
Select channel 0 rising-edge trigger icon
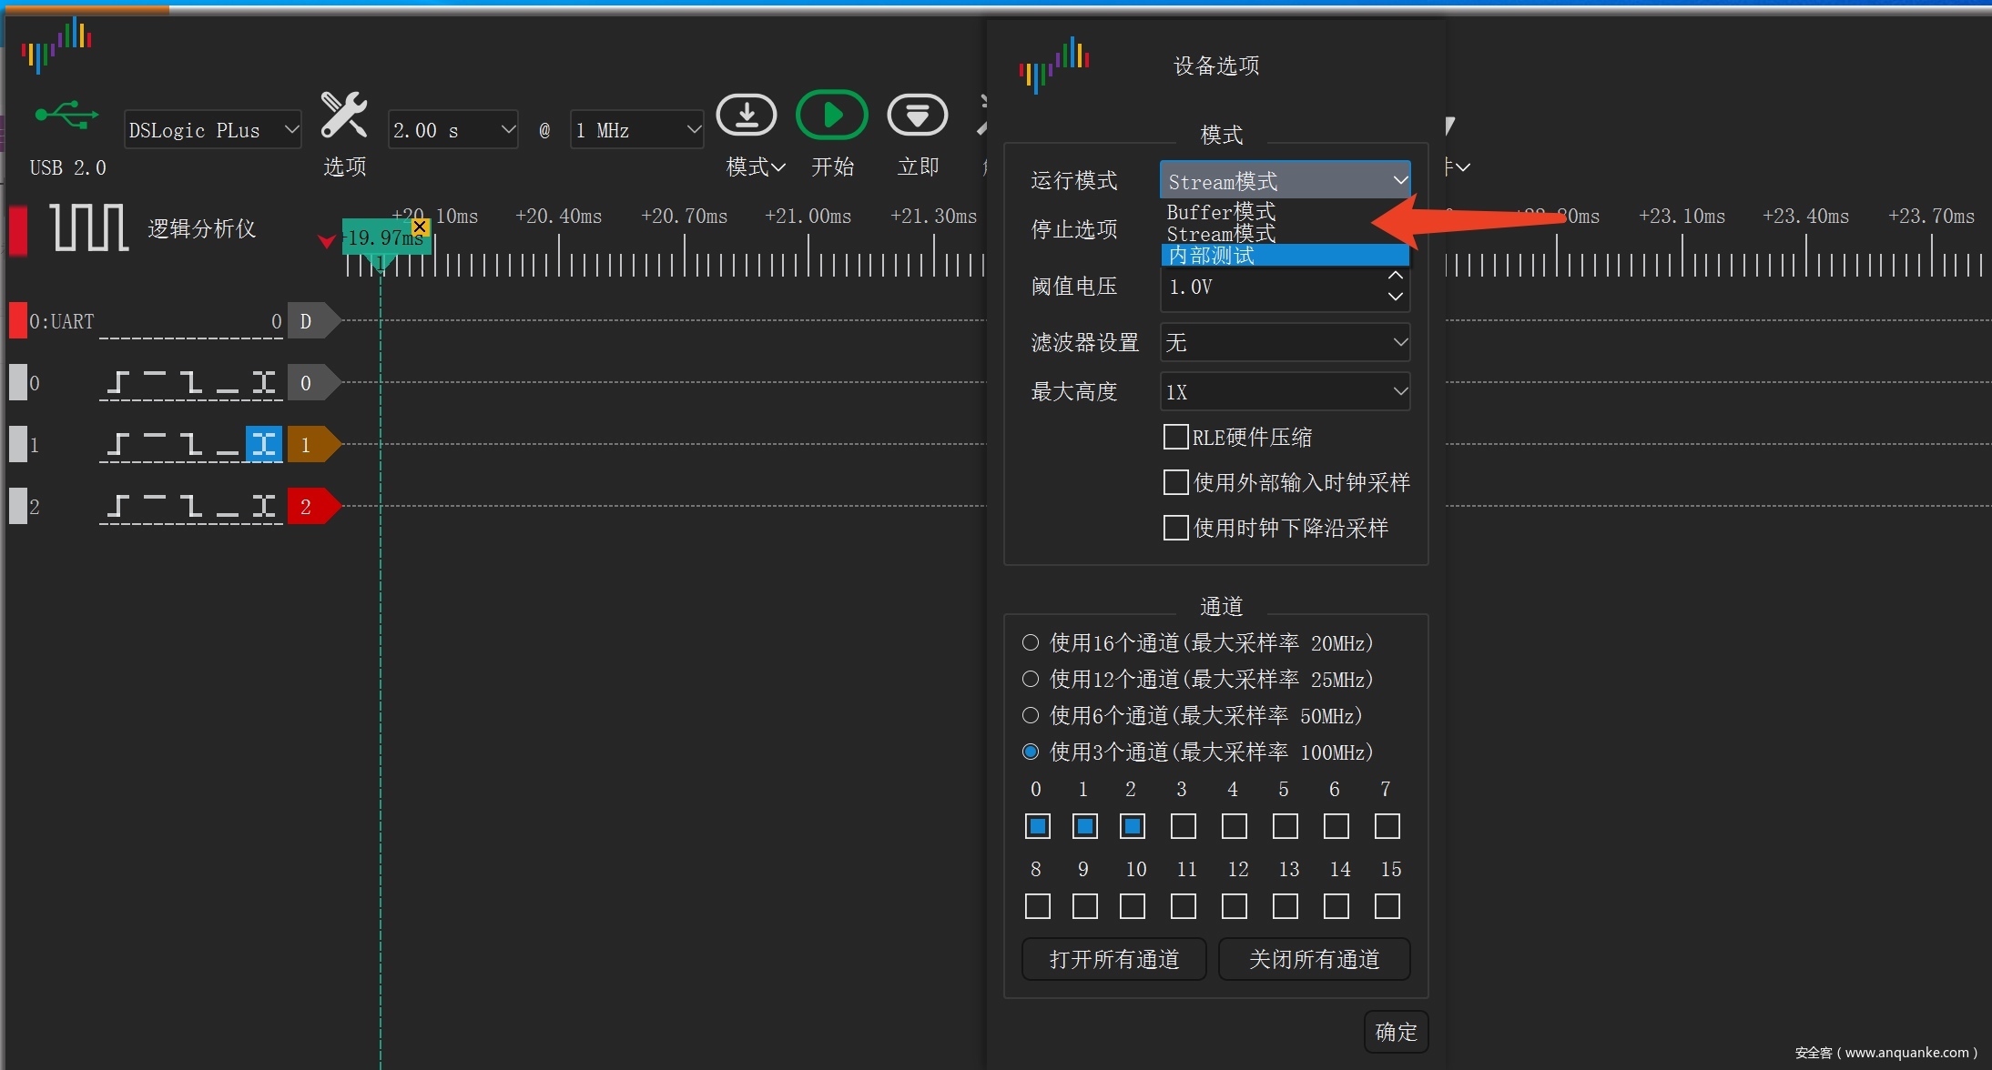[117, 382]
